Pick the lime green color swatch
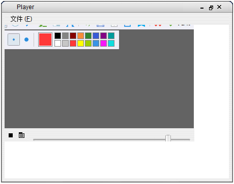The image size is (234, 184). pos(89,43)
